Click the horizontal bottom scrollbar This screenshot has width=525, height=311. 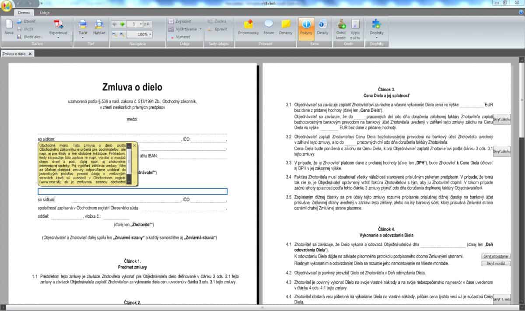pyautogui.click(x=262, y=308)
